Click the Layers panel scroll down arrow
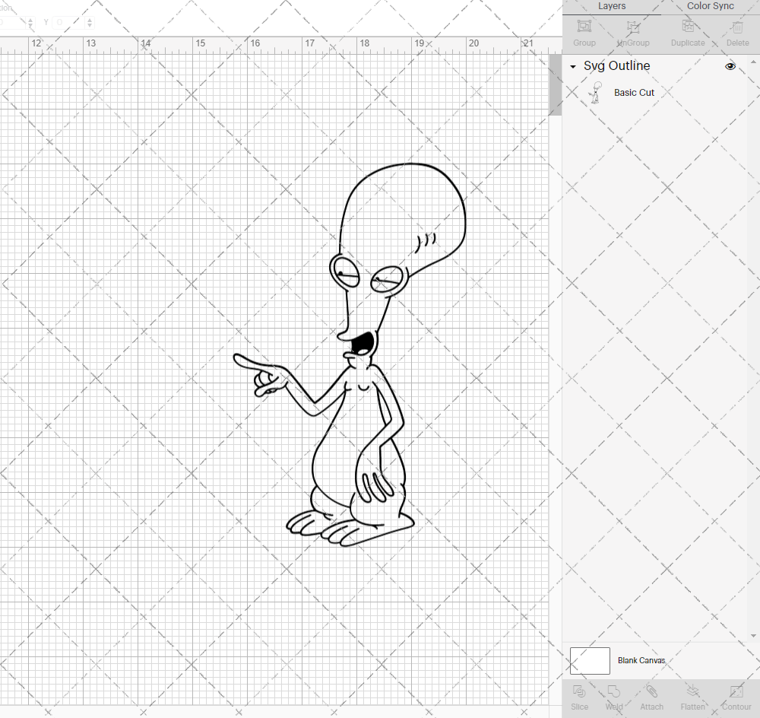The width and height of the screenshot is (760, 718). tap(752, 636)
